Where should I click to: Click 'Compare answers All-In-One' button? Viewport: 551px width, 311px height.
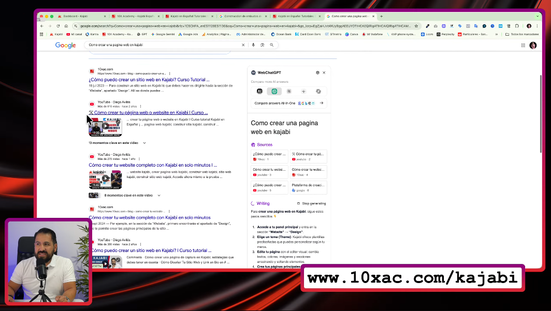point(289,103)
